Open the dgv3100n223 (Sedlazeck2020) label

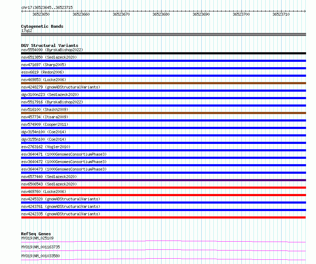tap(50, 95)
